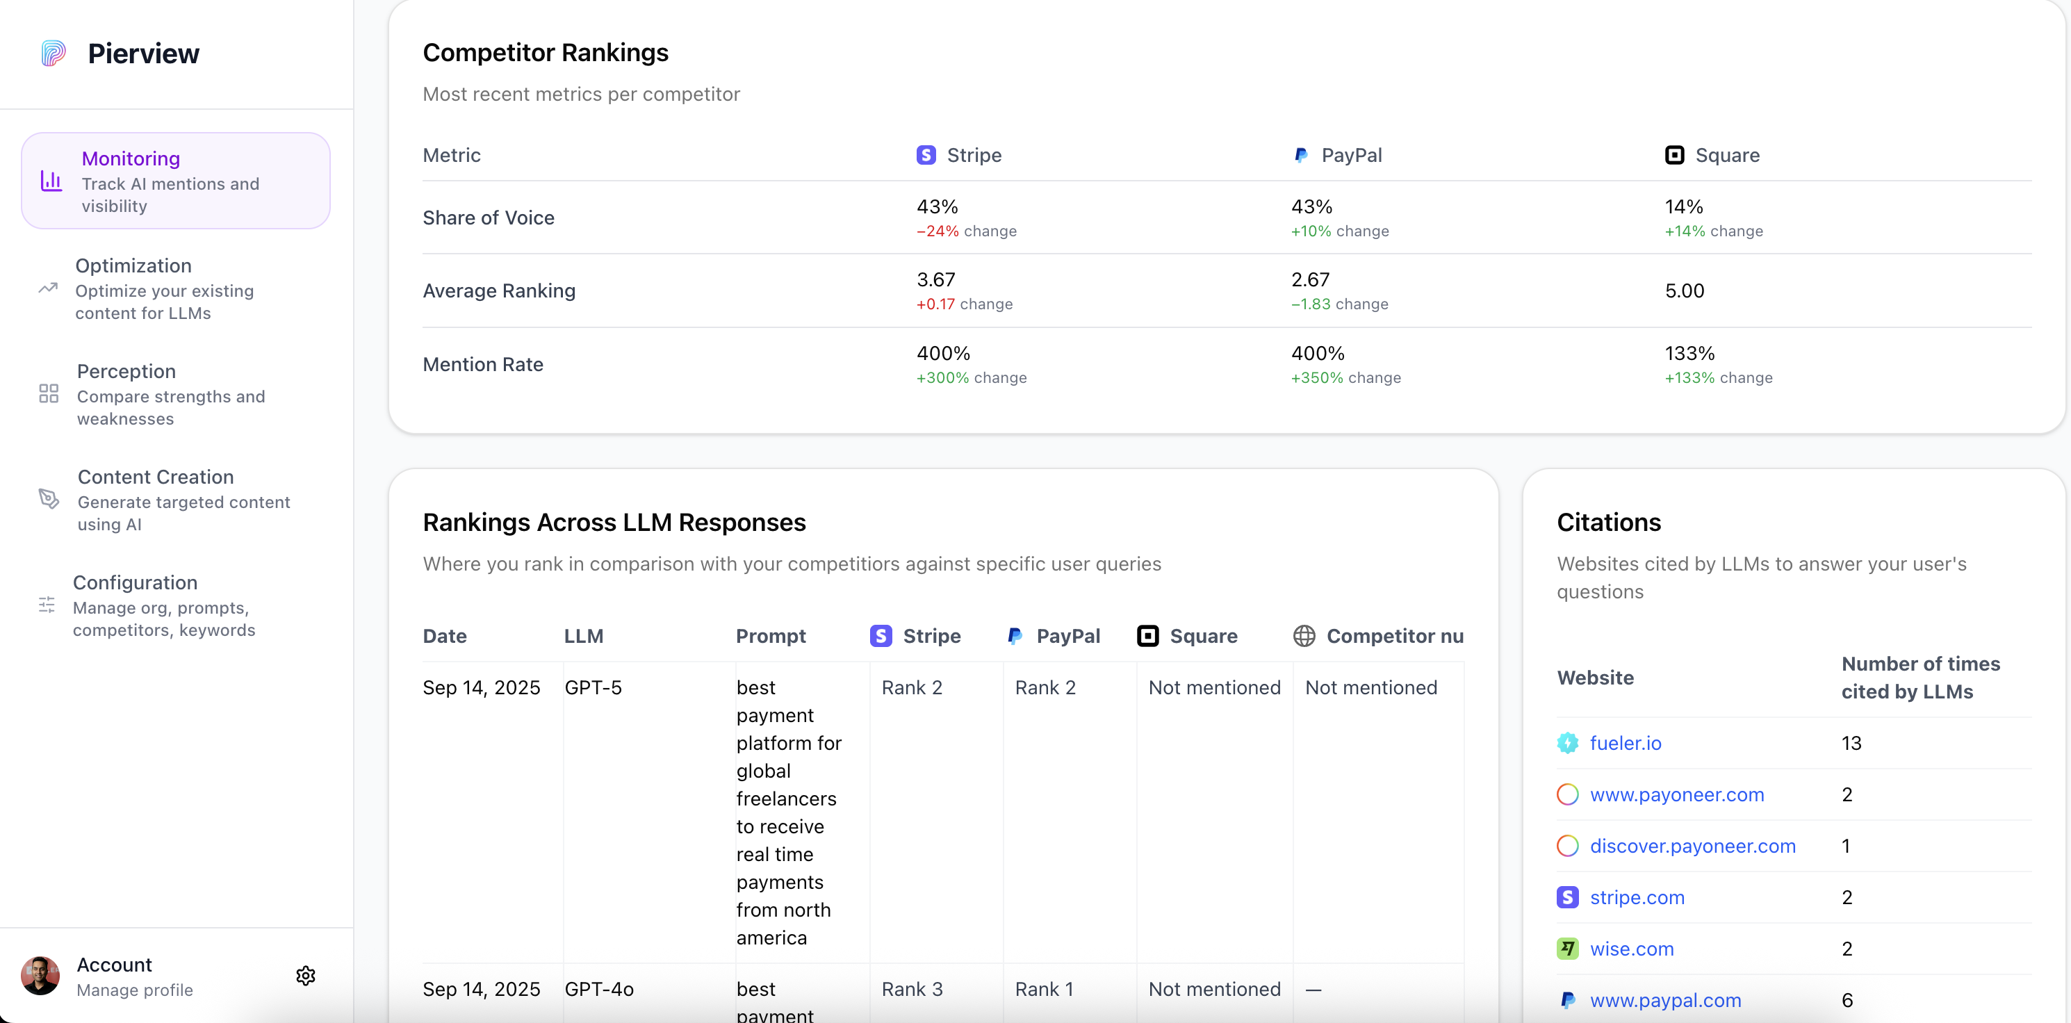
Task: Click the Content Creation pen icon
Action: tap(49, 498)
